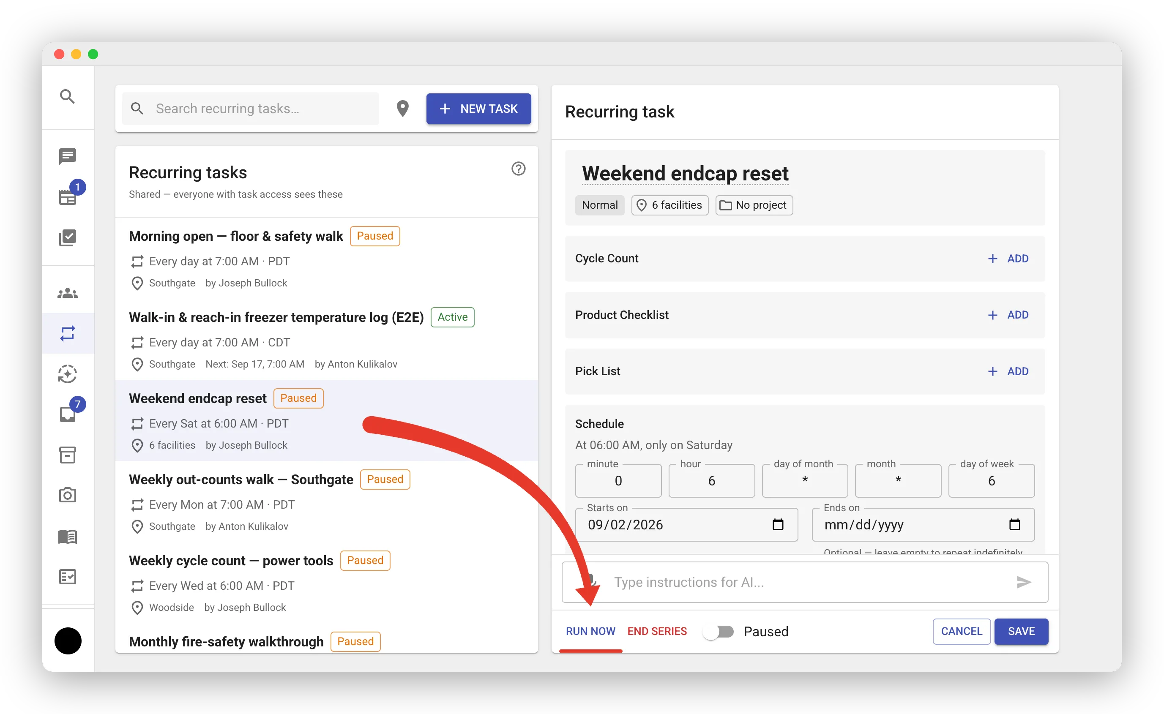Screen dimensions: 1164x714
Task: Open the No project selector chip
Action: [x=754, y=205]
